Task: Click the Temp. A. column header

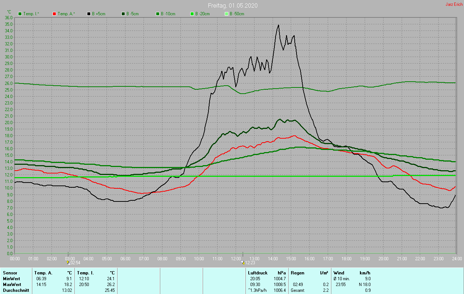Action: coord(43,273)
